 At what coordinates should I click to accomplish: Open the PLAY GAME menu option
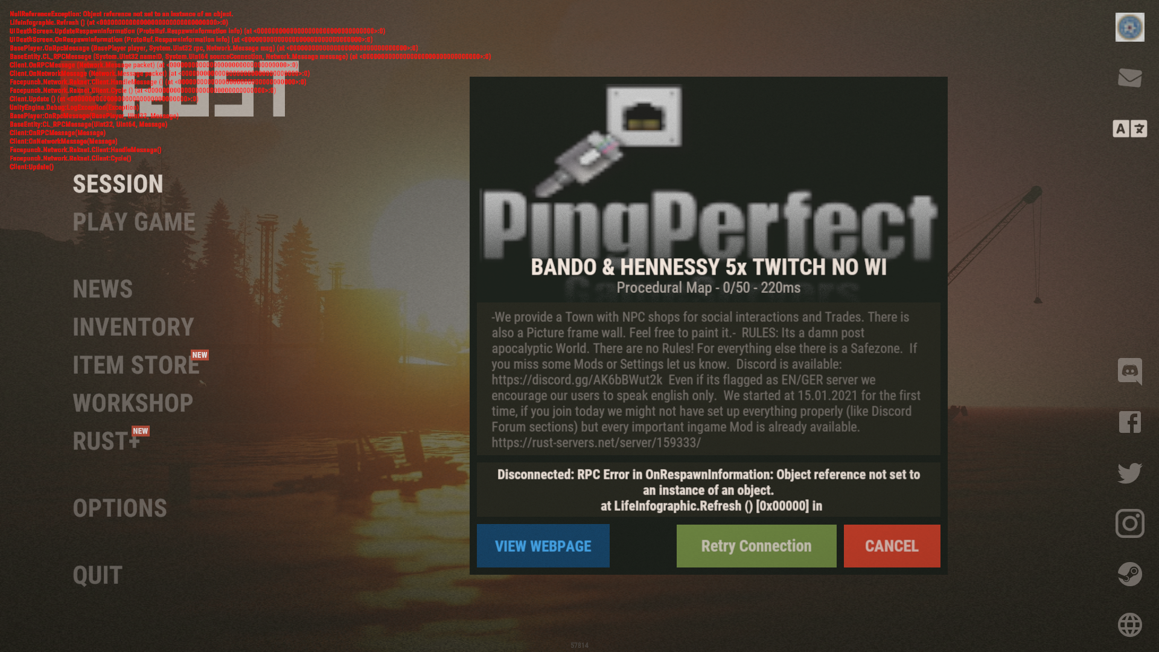click(134, 222)
